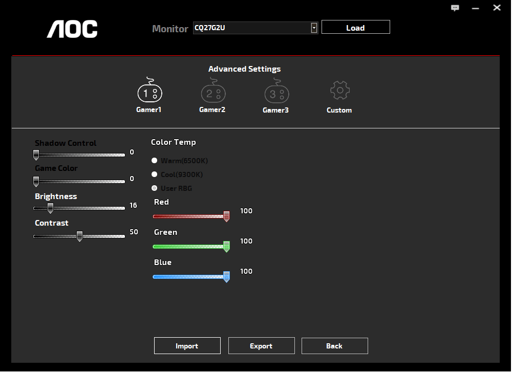Open the Custom gear profile icon
The image size is (512, 373).
click(x=339, y=91)
